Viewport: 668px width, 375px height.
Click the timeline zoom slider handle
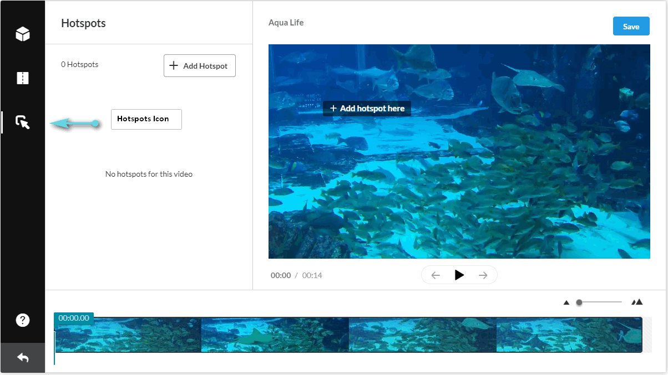pos(579,302)
